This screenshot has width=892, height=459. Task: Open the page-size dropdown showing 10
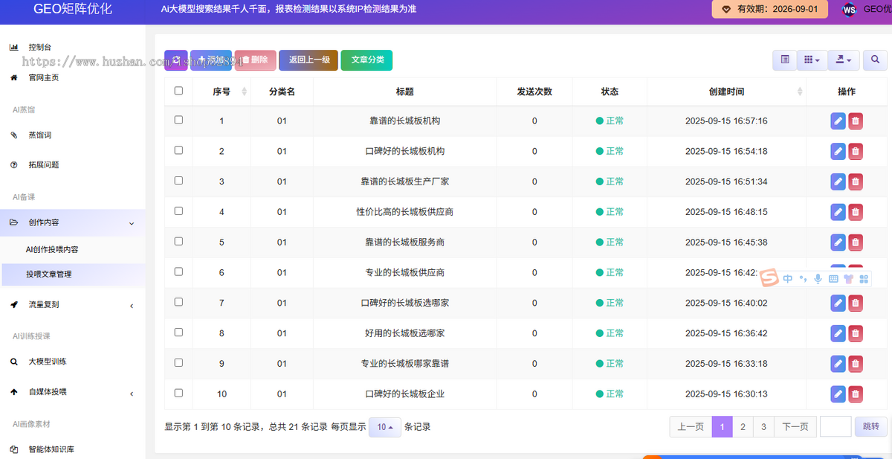385,427
